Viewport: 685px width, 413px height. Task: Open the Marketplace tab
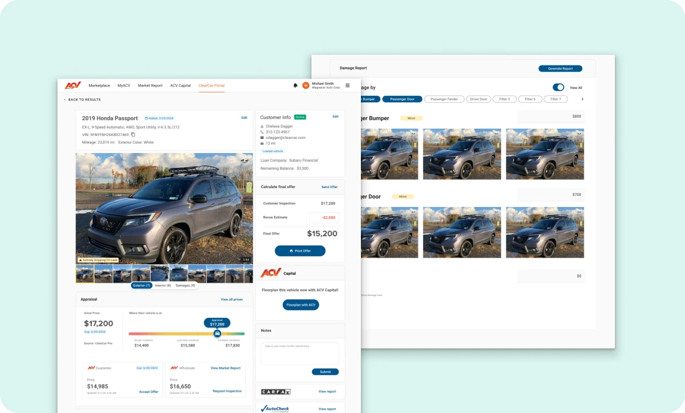tap(99, 85)
